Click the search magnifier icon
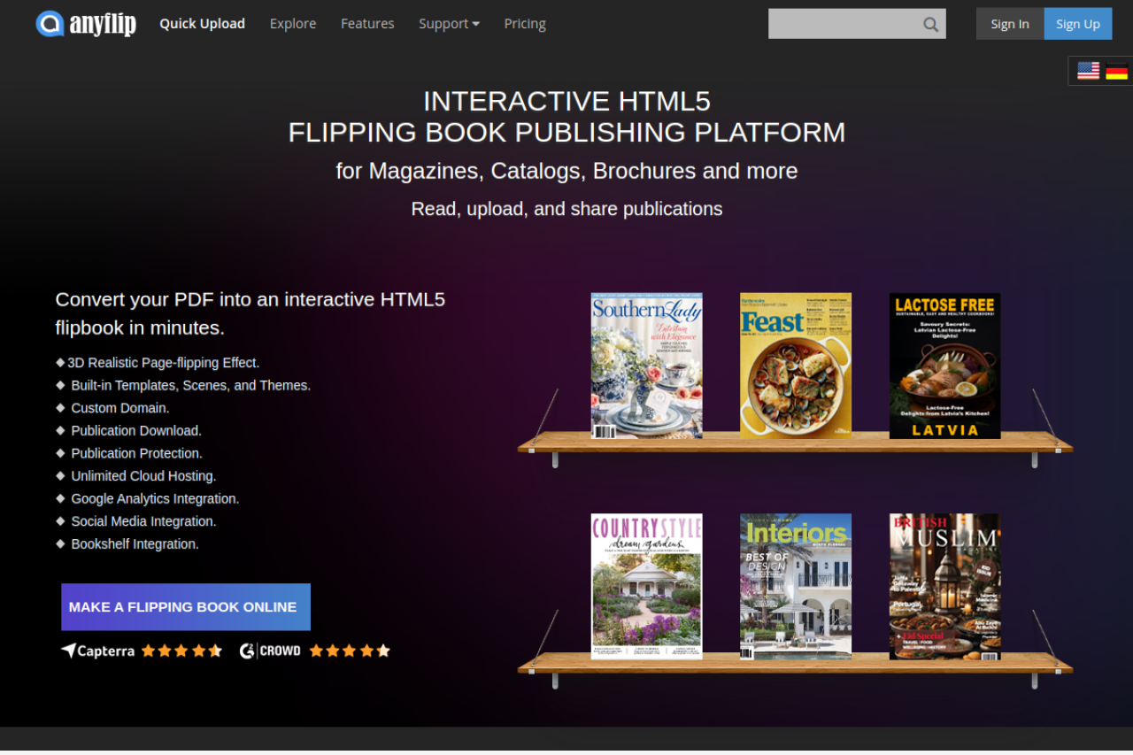1133x755 pixels. click(x=930, y=25)
